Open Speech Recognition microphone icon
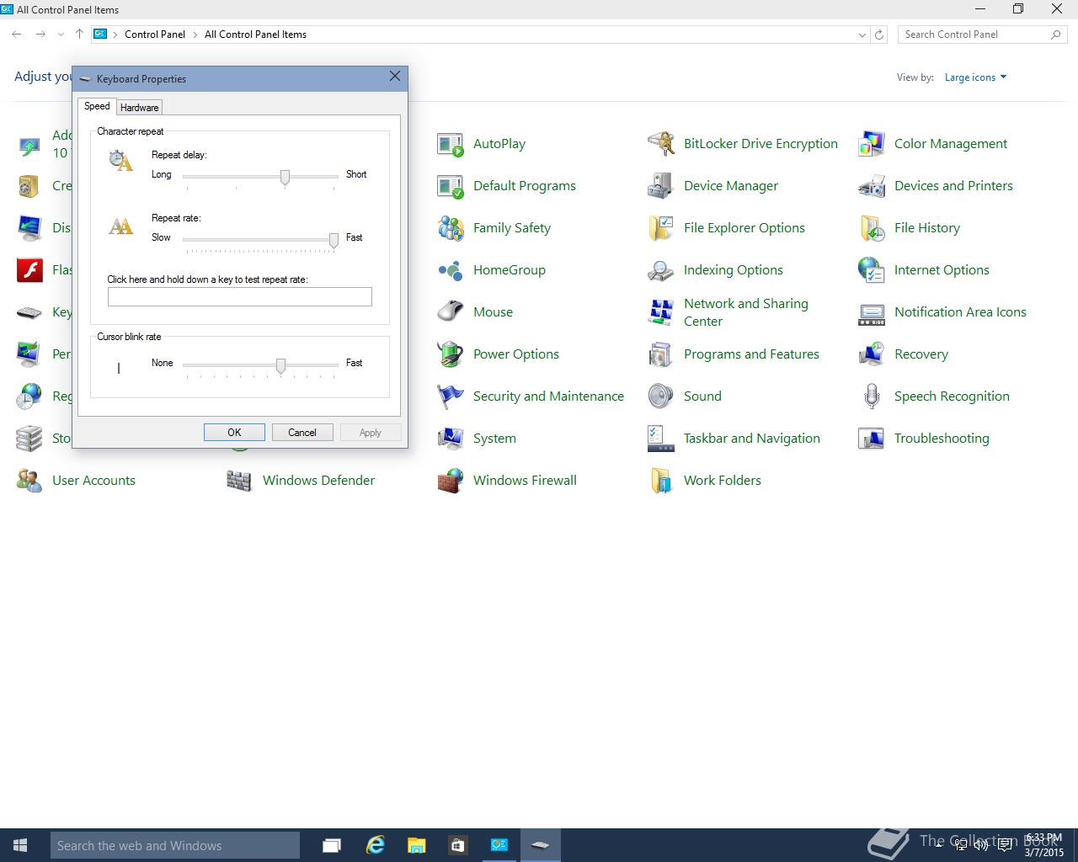 [872, 396]
